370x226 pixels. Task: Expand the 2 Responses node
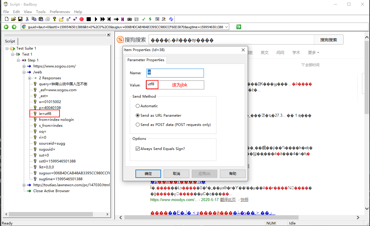29,78
